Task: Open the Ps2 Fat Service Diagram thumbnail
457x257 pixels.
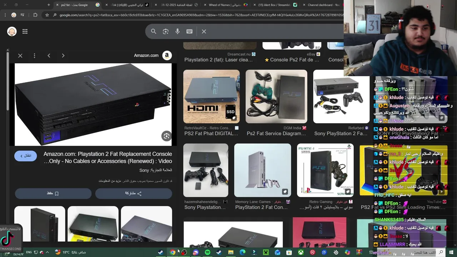Action: coord(276,96)
